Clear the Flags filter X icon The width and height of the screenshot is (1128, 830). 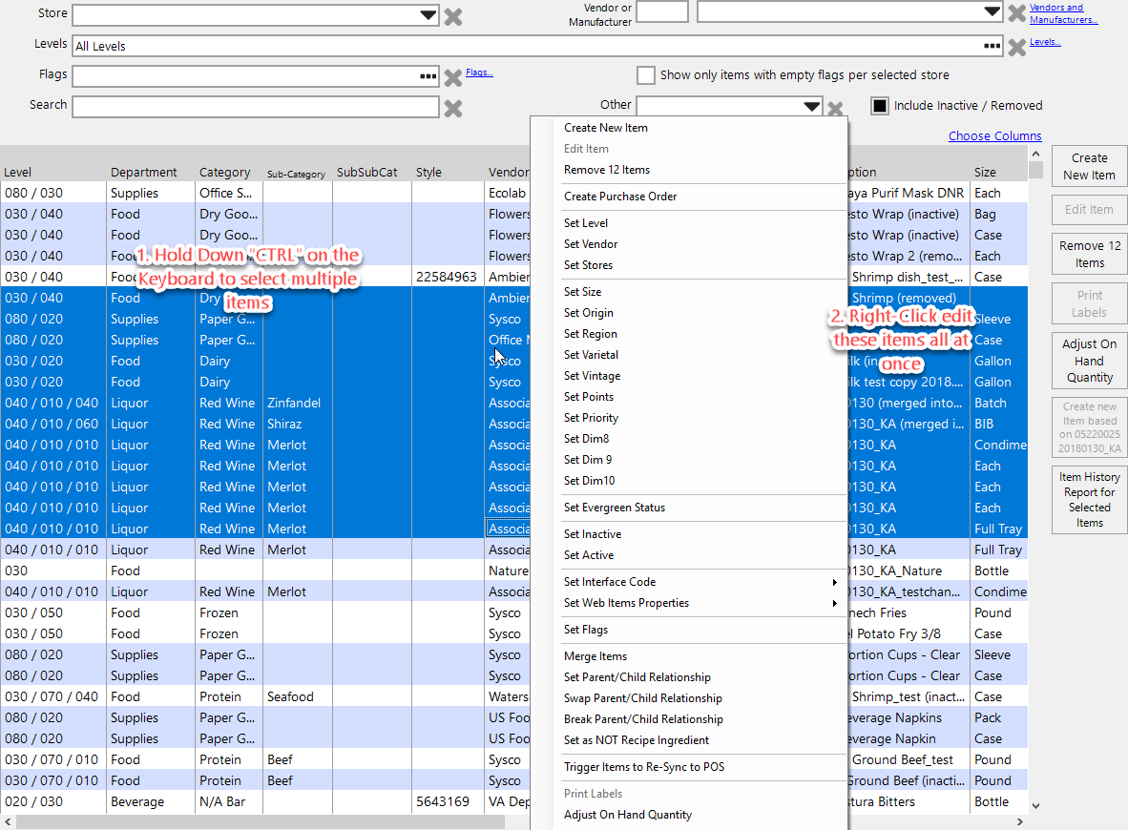(x=453, y=78)
